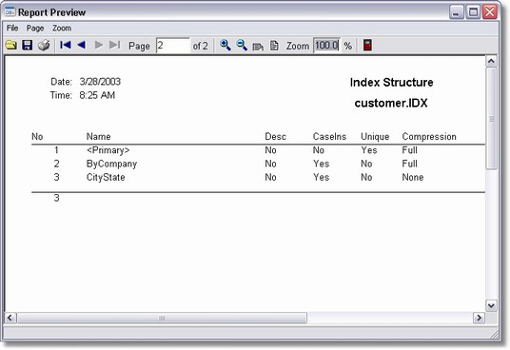Show the whole page with the page icon

pyautogui.click(x=274, y=46)
